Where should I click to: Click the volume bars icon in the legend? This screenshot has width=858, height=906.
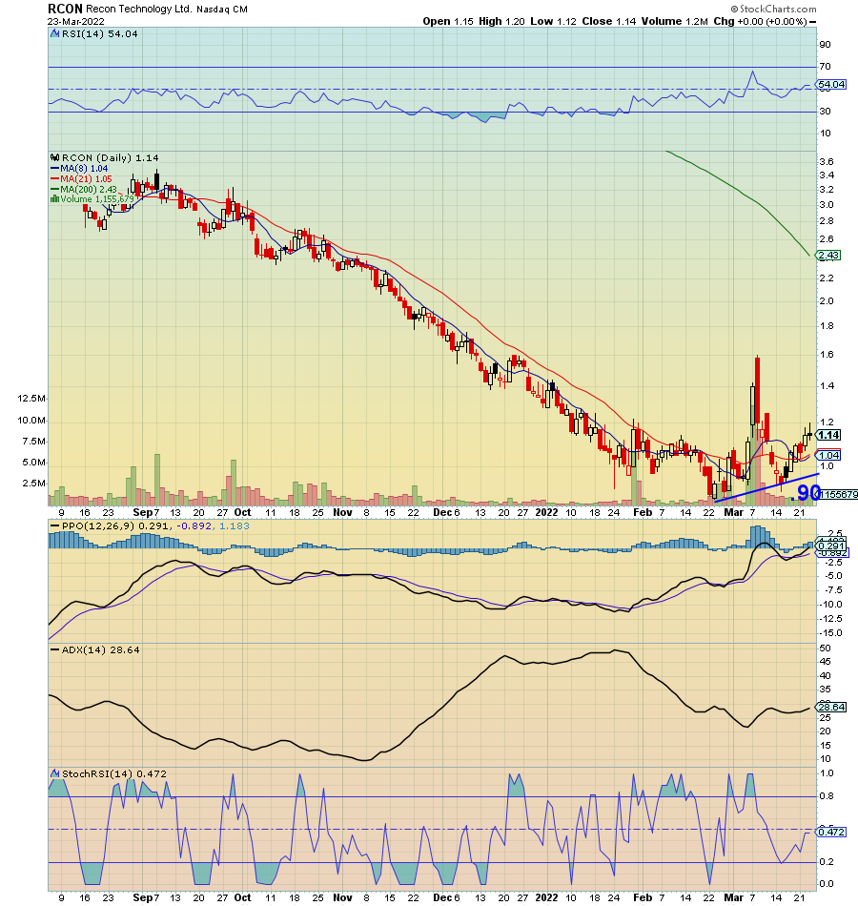[55, 198]
